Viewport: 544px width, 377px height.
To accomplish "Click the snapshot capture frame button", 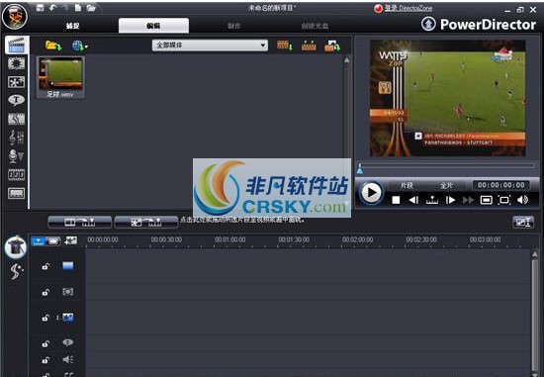I will [x=486, y=200].
